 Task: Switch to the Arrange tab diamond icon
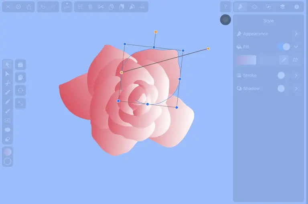[254, 7]
